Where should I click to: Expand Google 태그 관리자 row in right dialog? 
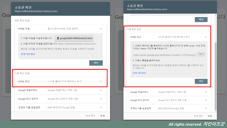pos(169,100)
